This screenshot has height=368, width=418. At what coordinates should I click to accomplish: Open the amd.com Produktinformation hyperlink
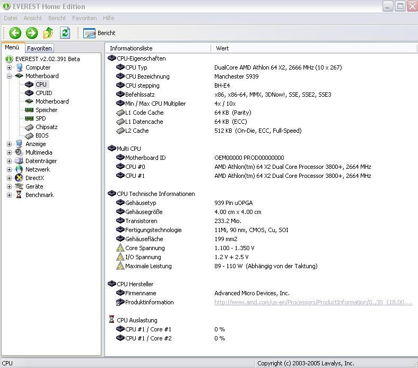[313, 302]
